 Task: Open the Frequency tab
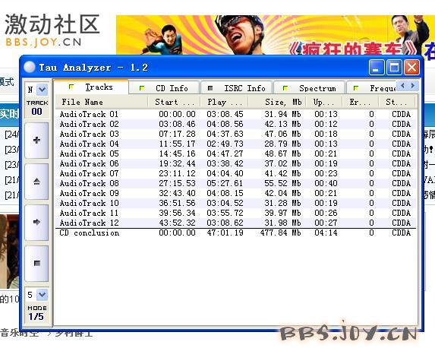coord(372,88)
